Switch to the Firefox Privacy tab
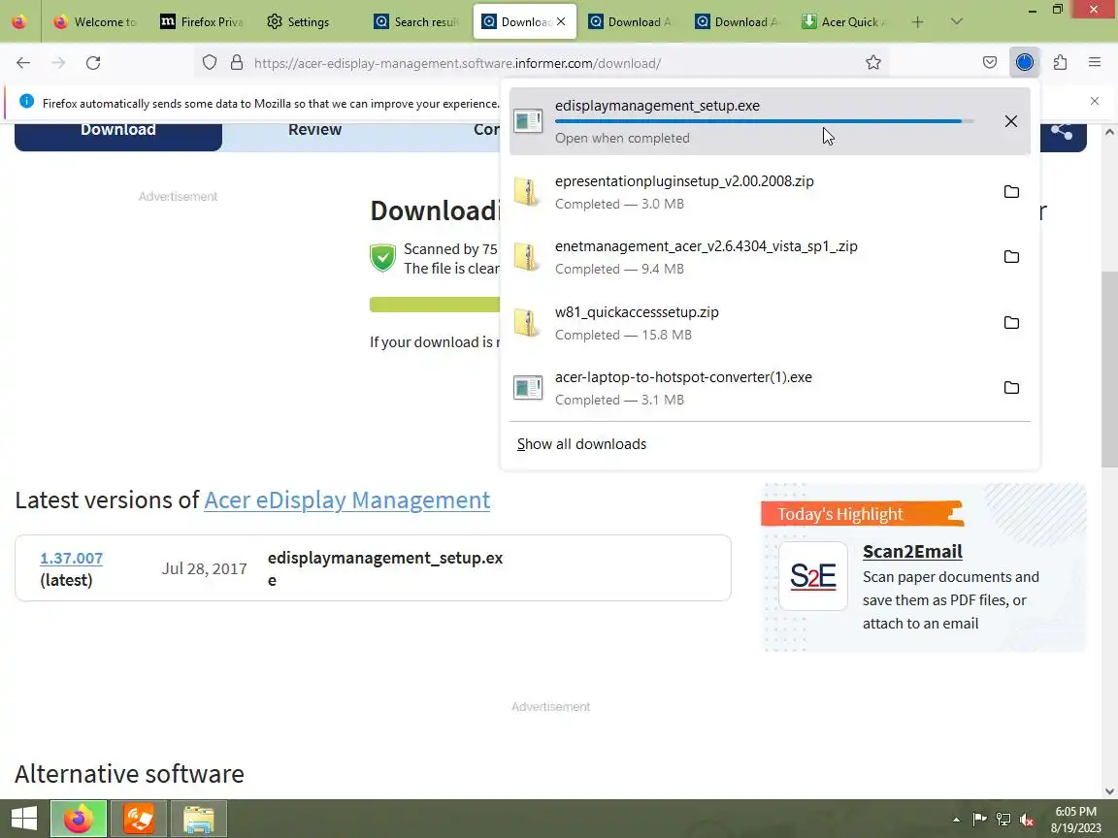This screenshot has height=838, width=1118. [x=202, y=22]
